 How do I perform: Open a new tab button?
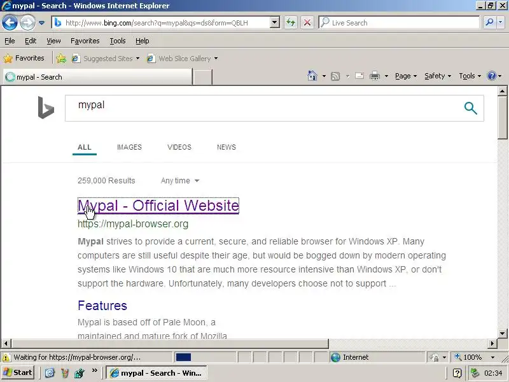tap(202, 77)
